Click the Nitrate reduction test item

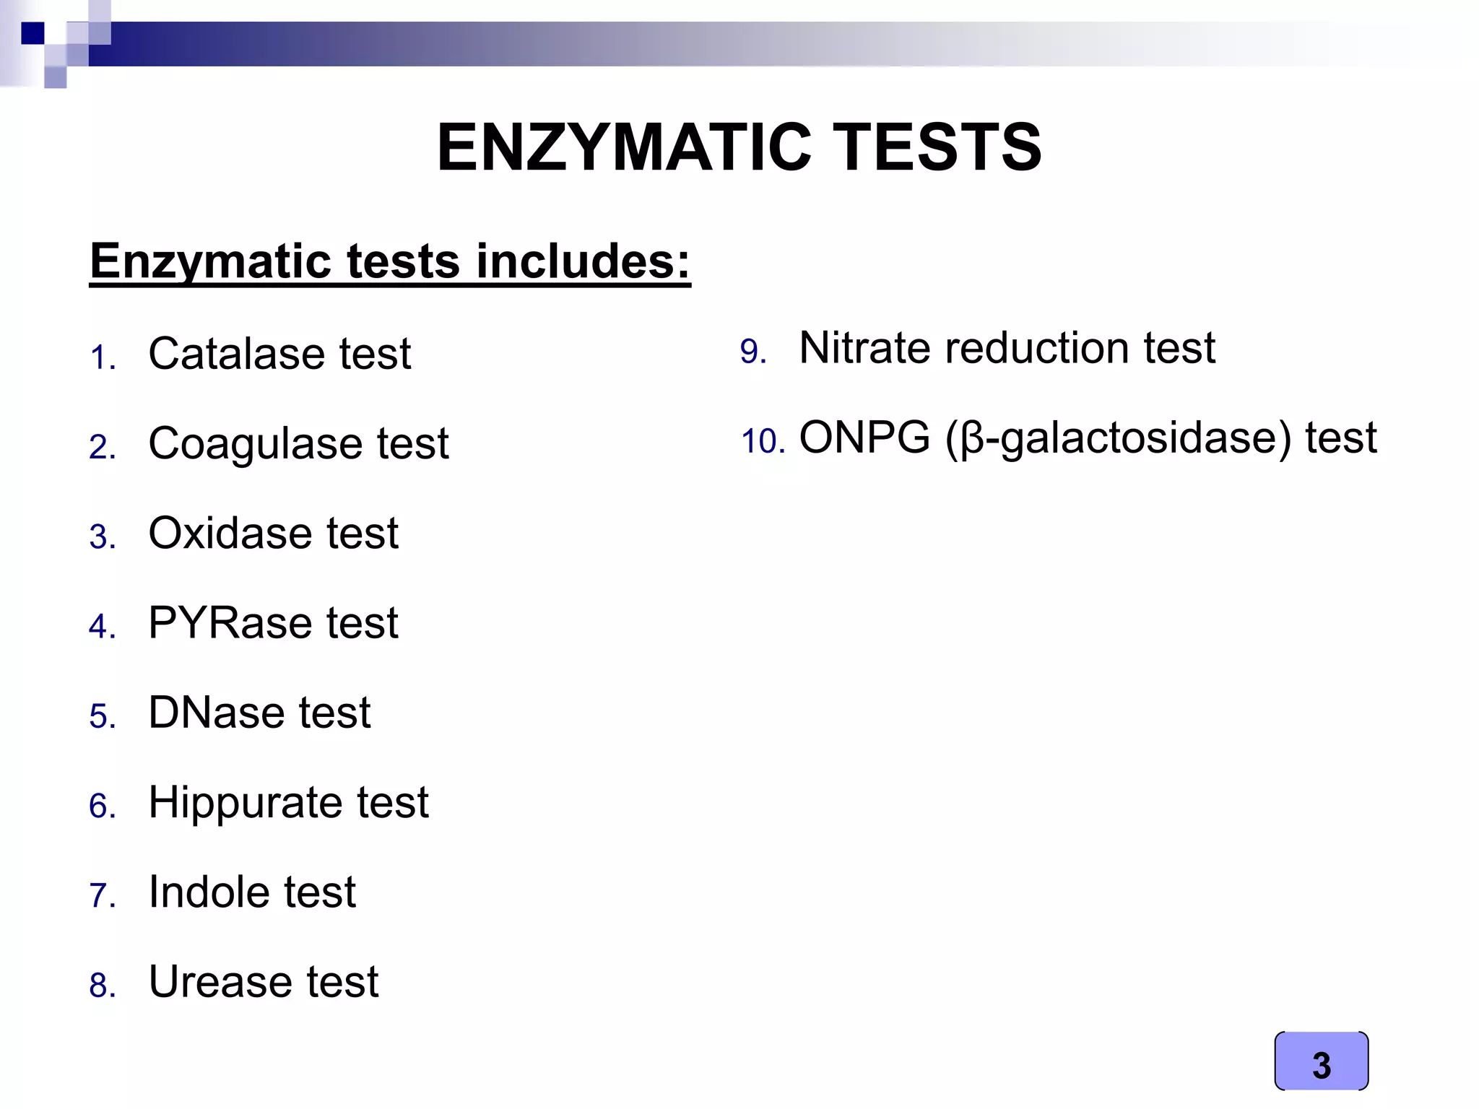(1007, 349)
